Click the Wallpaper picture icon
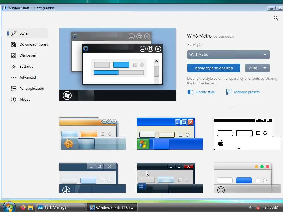Screen dimensions: 283x212 click(14, 55)
